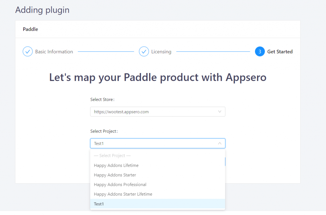Click the Licensing checkmark step icon
326x215 pixels.
(x=144, y=52)
